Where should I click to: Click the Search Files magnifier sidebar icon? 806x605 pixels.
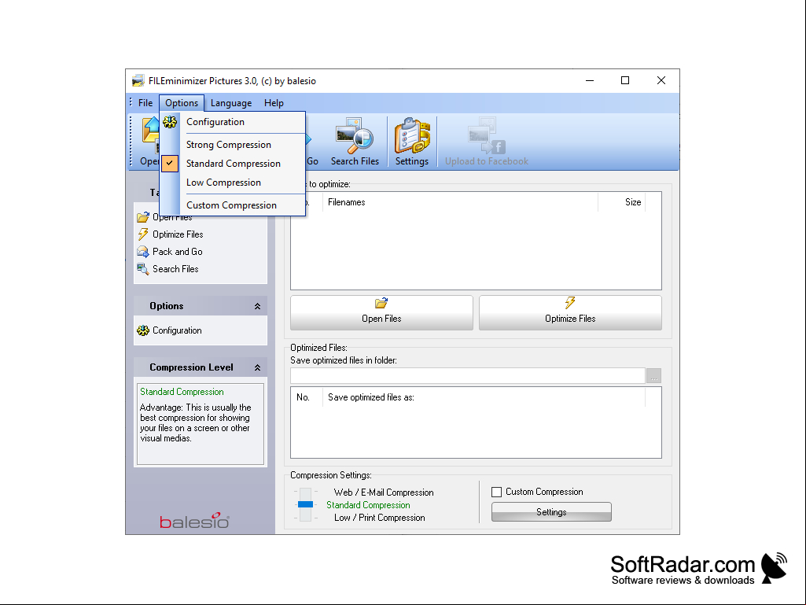click(143, 269)
